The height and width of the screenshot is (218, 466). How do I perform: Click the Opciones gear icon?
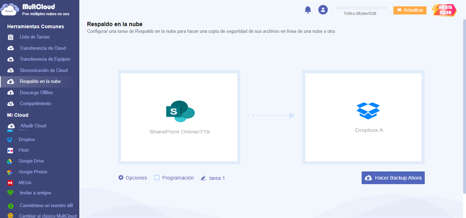pos(121,178)
